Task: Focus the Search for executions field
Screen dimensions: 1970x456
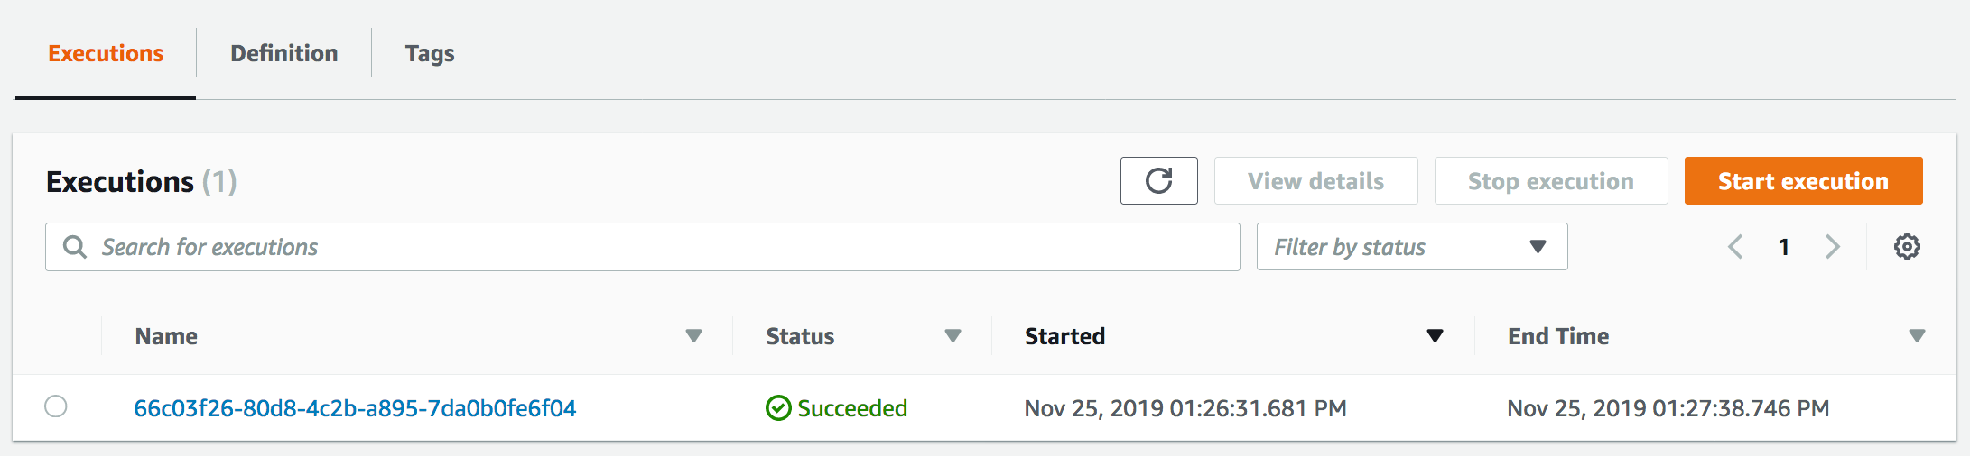Action: coord(642,247)
